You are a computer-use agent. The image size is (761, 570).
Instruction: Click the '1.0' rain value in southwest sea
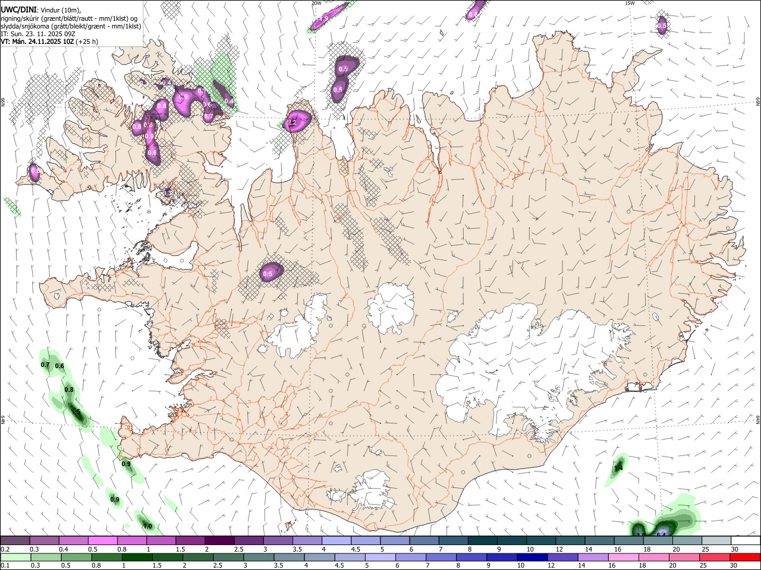147,526
